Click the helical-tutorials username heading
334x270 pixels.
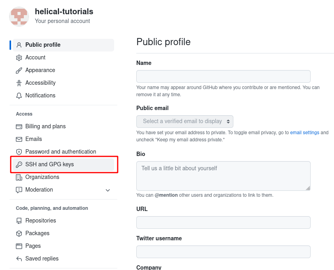64,11
